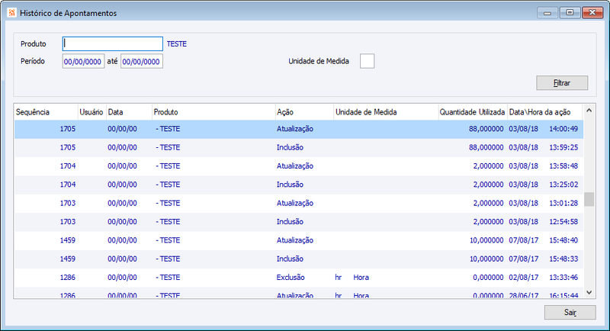Screen dimensions: 610x331
Task: Click quantity 10,000000 in the 15:48:33 row
Action: coord(486,259)
